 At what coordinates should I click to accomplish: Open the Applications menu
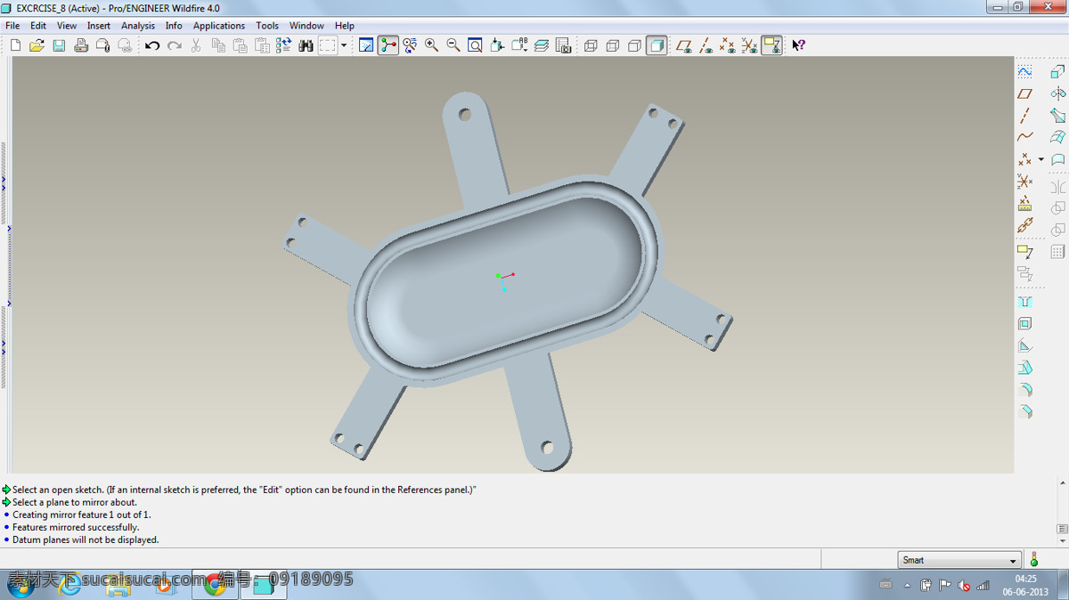click(x=219, y=26)
